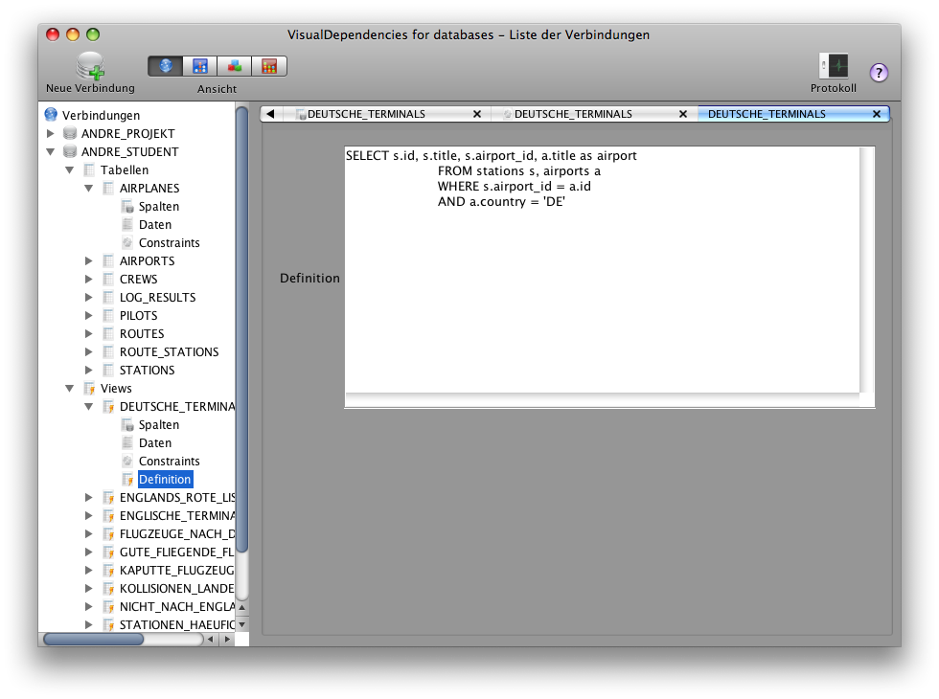Click the Definition item icon in tree

(x=127, y=479)
